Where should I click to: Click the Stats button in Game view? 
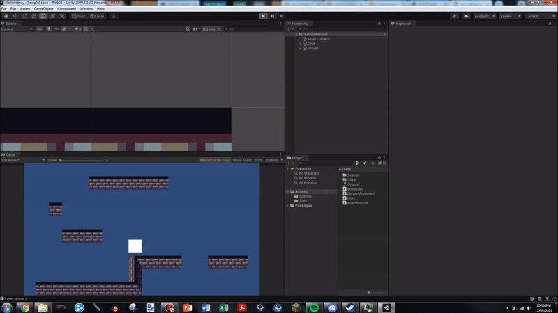pyautogui.click(x=258, y=160)
